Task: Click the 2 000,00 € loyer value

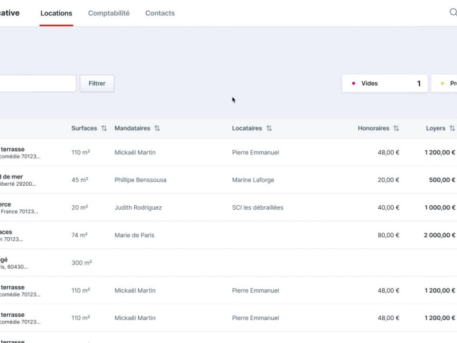Action: (x=439, y=235)
